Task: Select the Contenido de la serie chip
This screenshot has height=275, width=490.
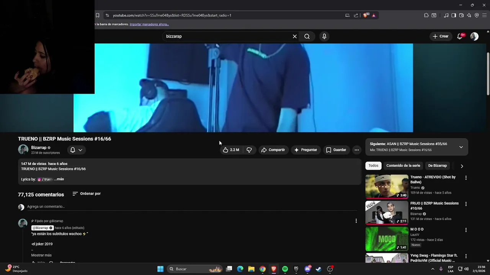Action: coord(403,166)
